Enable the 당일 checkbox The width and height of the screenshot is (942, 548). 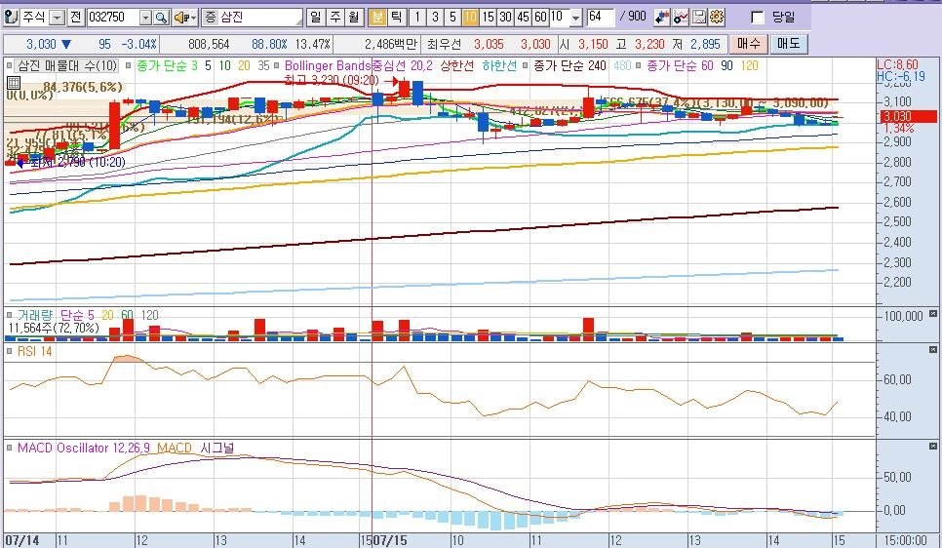pyautogui.click(x=758, y=18)
